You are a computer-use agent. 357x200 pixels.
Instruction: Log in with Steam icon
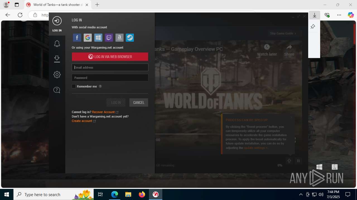pos(130,37)
